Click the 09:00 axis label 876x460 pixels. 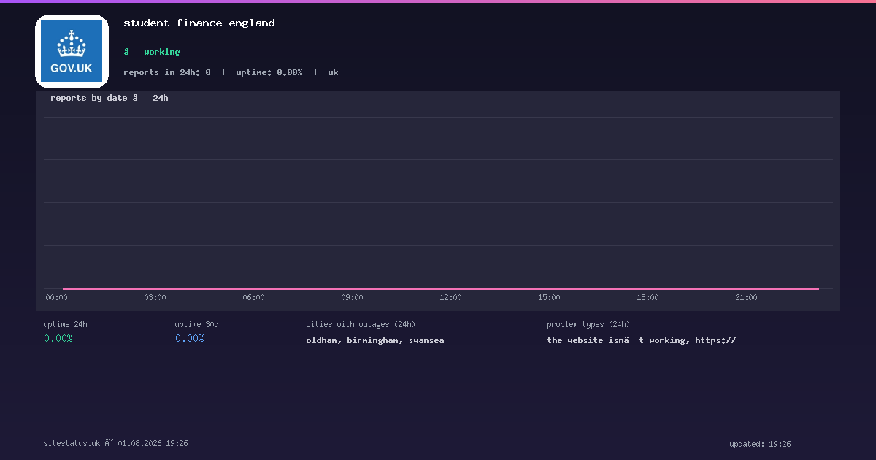352,297
